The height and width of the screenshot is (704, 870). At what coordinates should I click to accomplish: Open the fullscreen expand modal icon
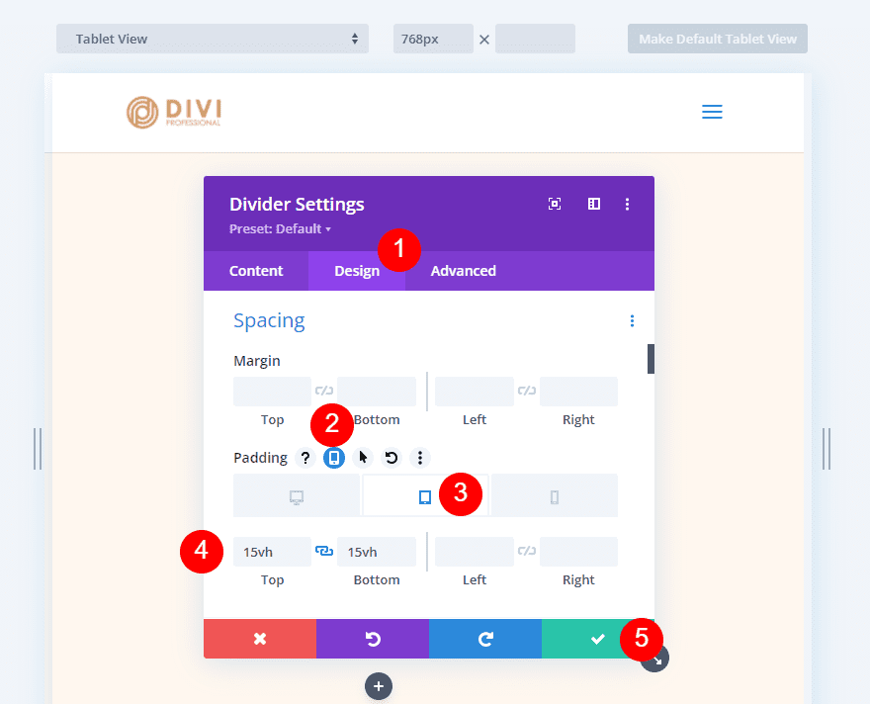555,204
